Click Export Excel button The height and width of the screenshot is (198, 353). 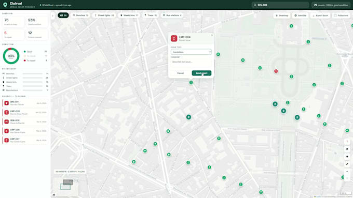320,16
